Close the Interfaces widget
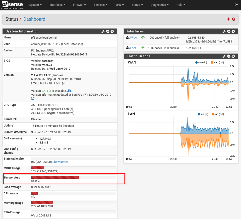This screenshot has width=241, height=219. point(233,31)
